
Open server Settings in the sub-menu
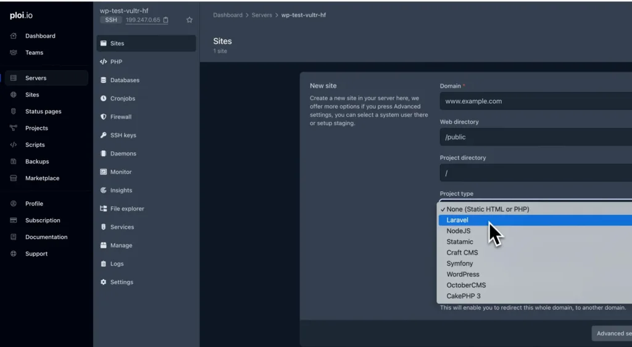click(146, 282)
